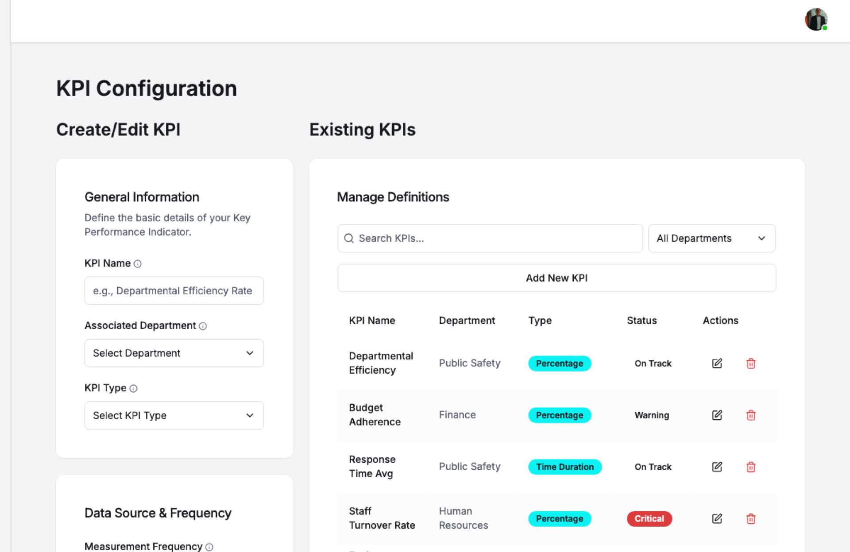
Task: Click the KPI Name text field
Action: coord(174,291)
